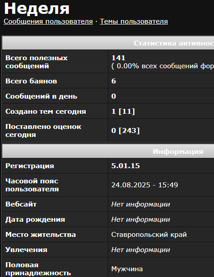Select the label Увлечения
214x277 pixels.
click(26, 250)
